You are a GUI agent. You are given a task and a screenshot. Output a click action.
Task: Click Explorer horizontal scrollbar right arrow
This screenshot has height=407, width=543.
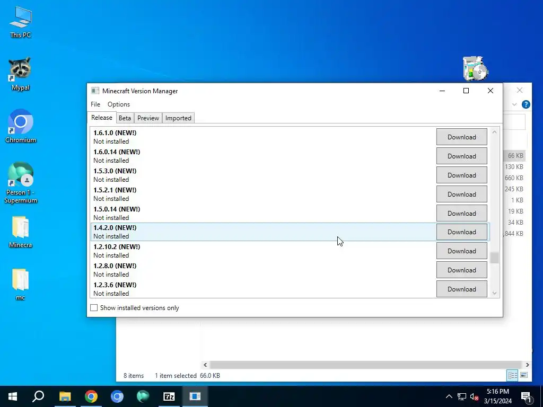(x=527, y=365)
